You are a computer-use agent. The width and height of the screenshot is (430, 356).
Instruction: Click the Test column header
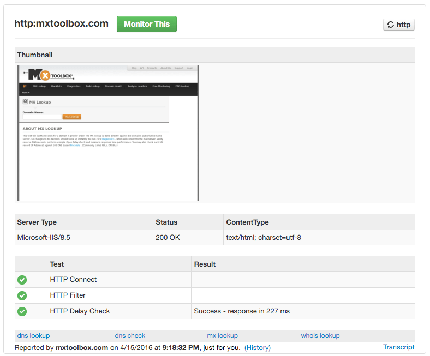[x=119, y=264]
